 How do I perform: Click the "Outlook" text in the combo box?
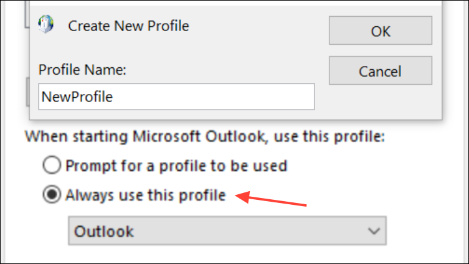tap(104, 231)
